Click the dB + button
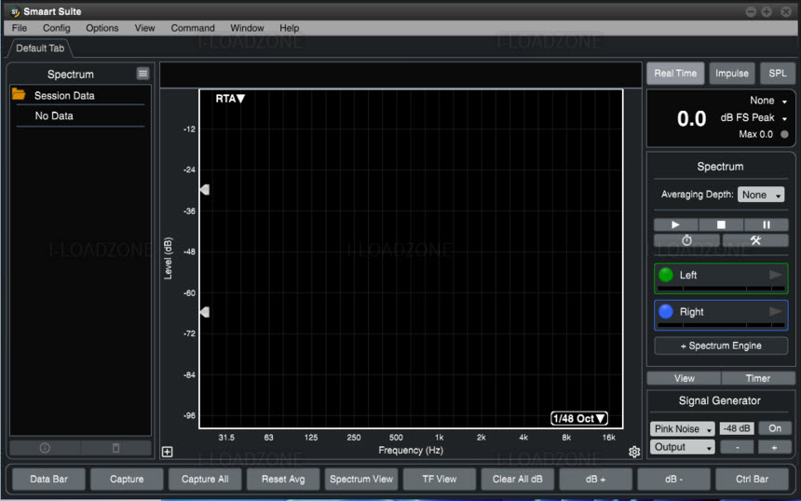 tap(596, 479)
